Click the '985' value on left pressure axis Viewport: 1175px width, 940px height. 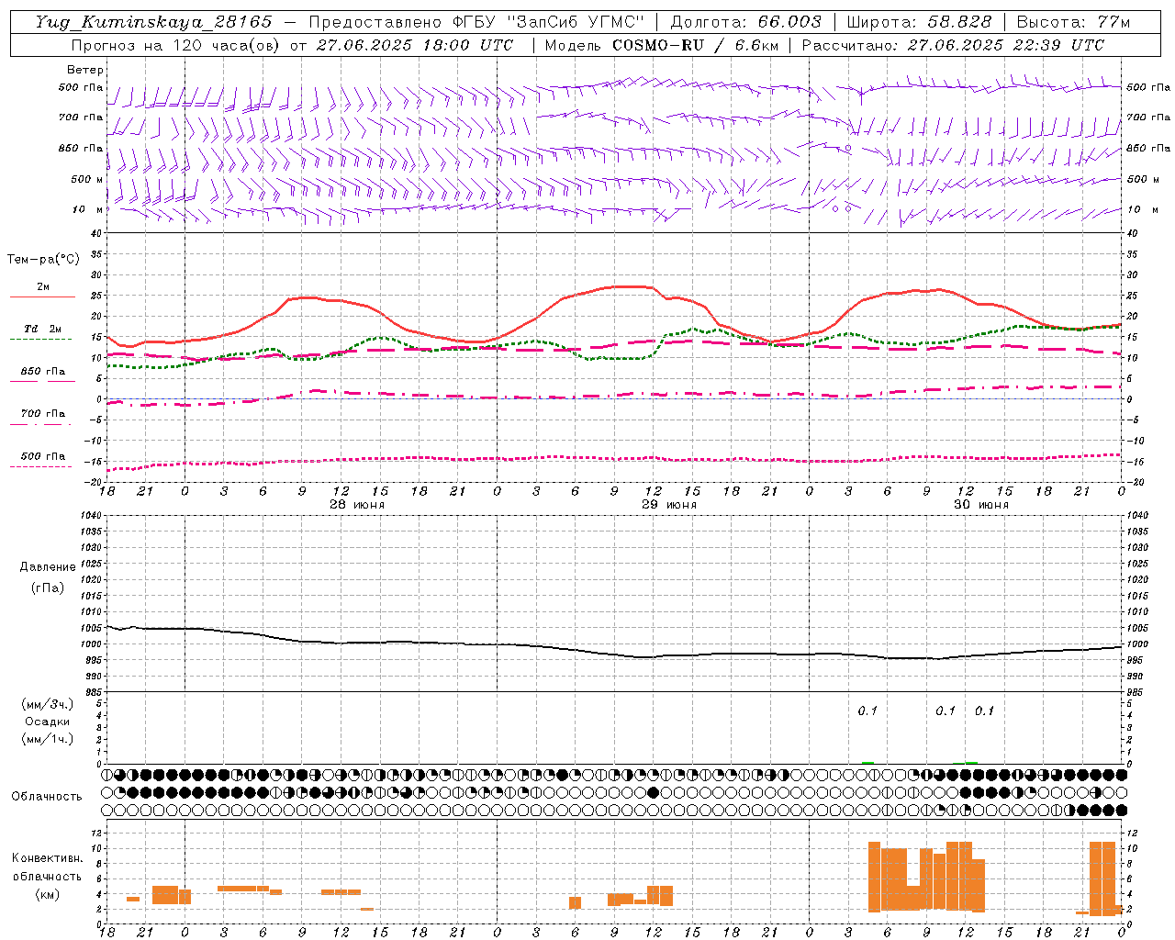point(95,692)
